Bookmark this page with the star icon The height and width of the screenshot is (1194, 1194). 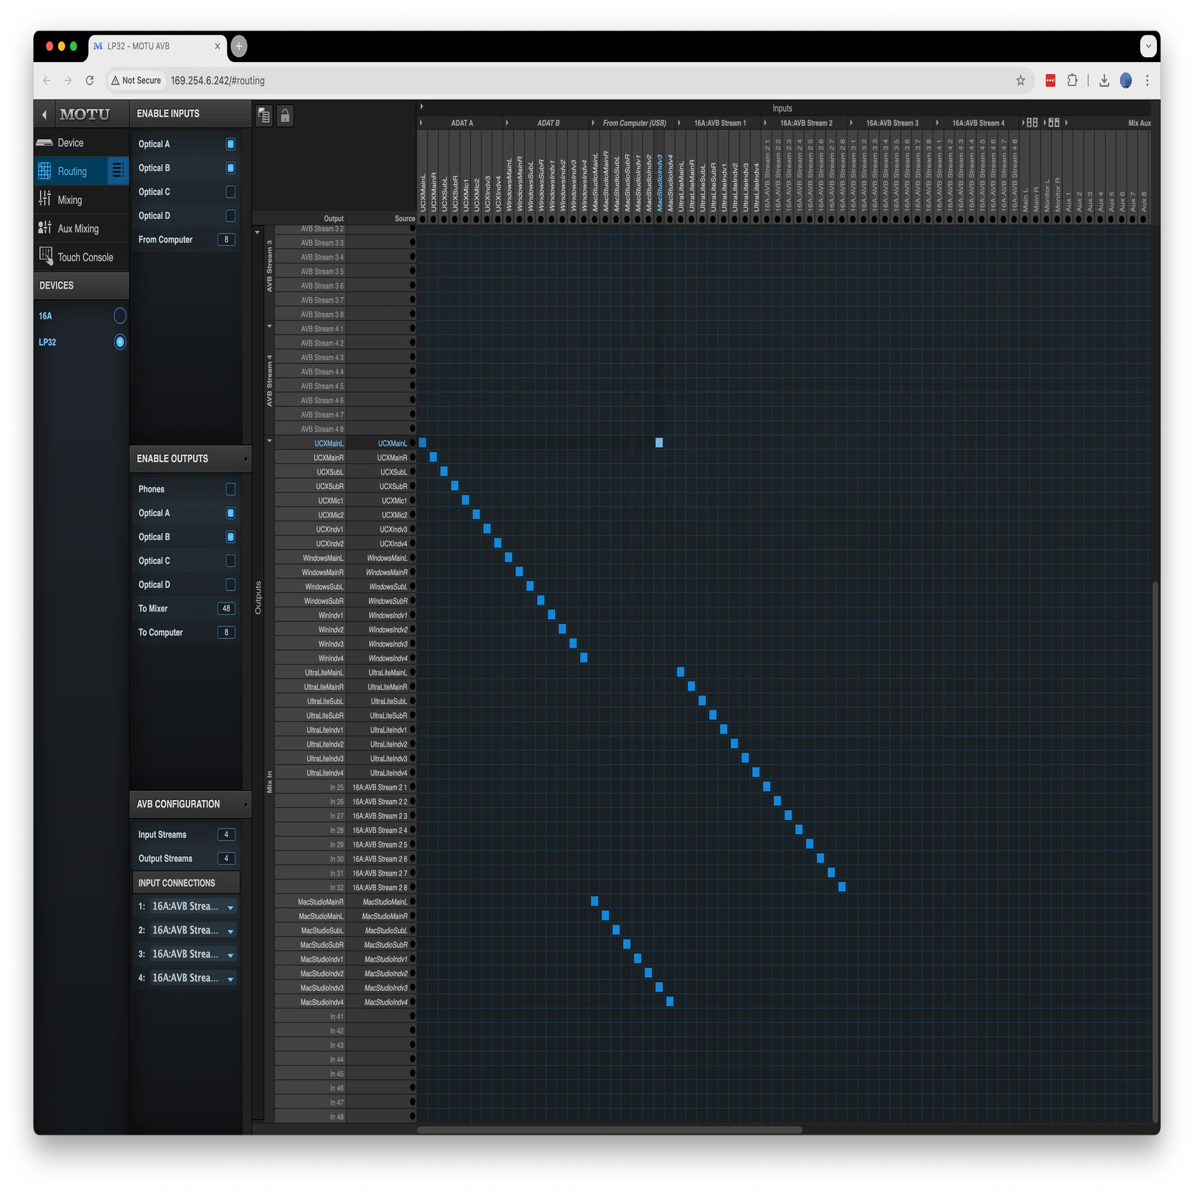1020,81
